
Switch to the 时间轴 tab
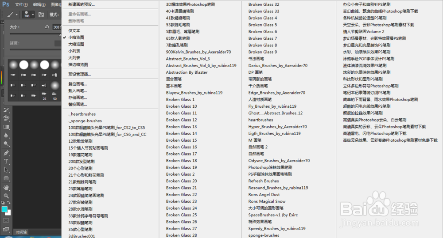click(21, 232)
